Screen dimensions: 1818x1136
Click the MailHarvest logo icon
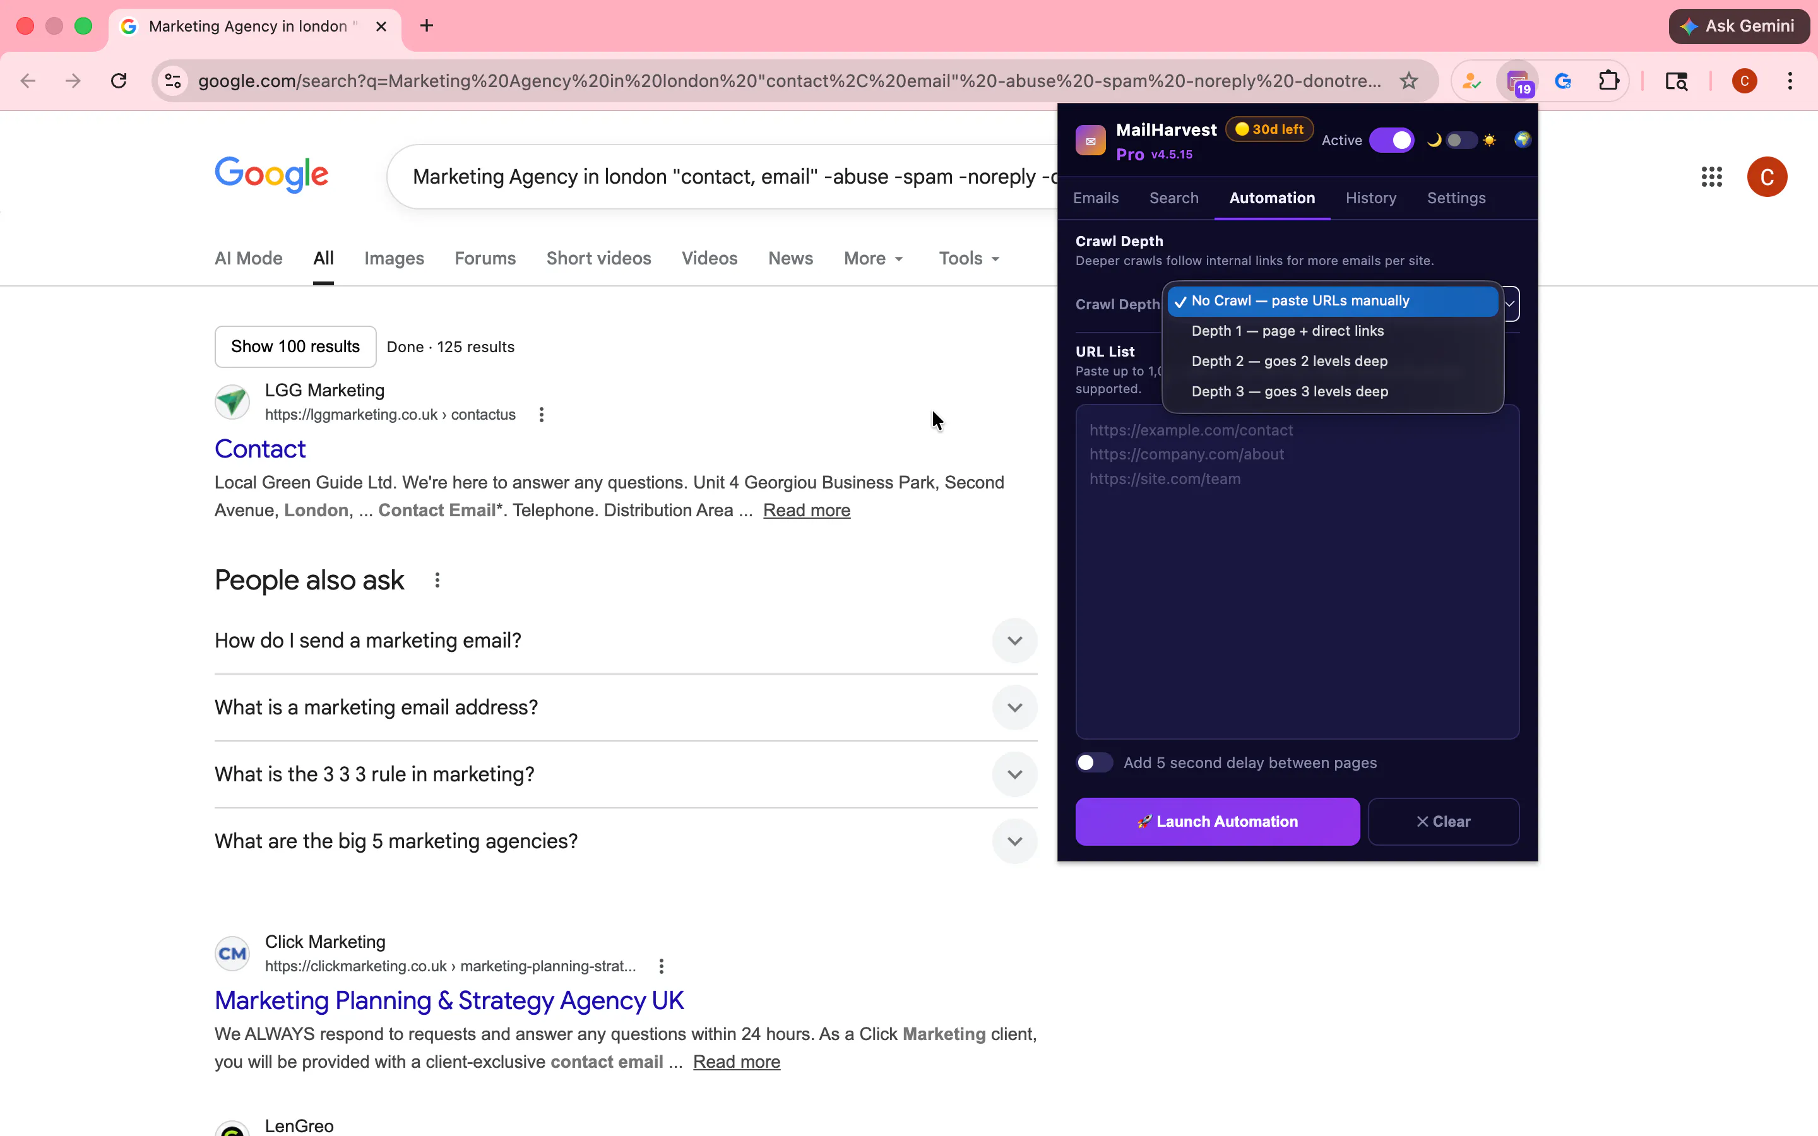(1090, 141)
